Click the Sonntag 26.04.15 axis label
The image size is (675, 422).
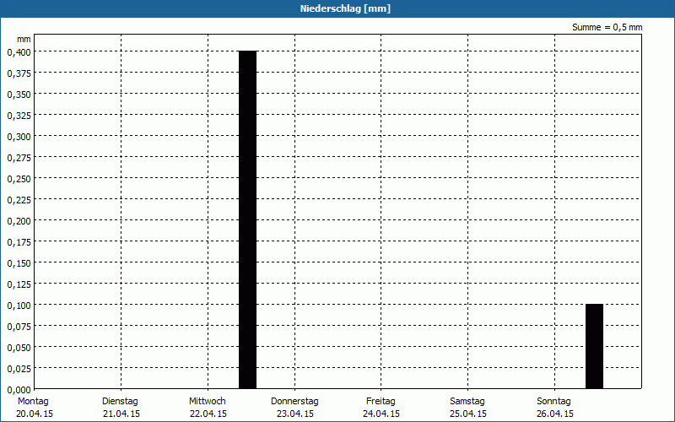554,408
